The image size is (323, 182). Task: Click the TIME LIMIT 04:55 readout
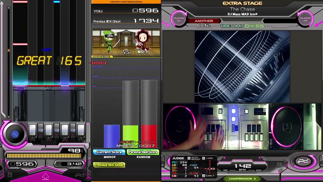[242, 26]
